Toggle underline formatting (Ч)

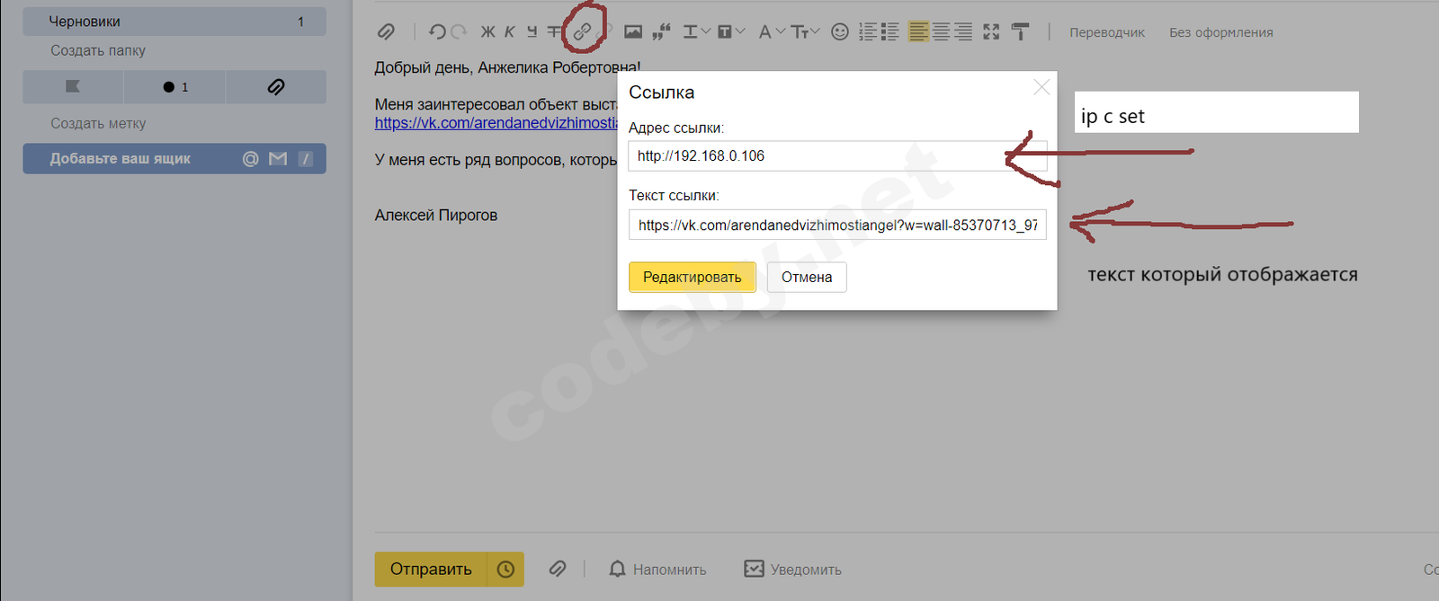click(532, 32)
